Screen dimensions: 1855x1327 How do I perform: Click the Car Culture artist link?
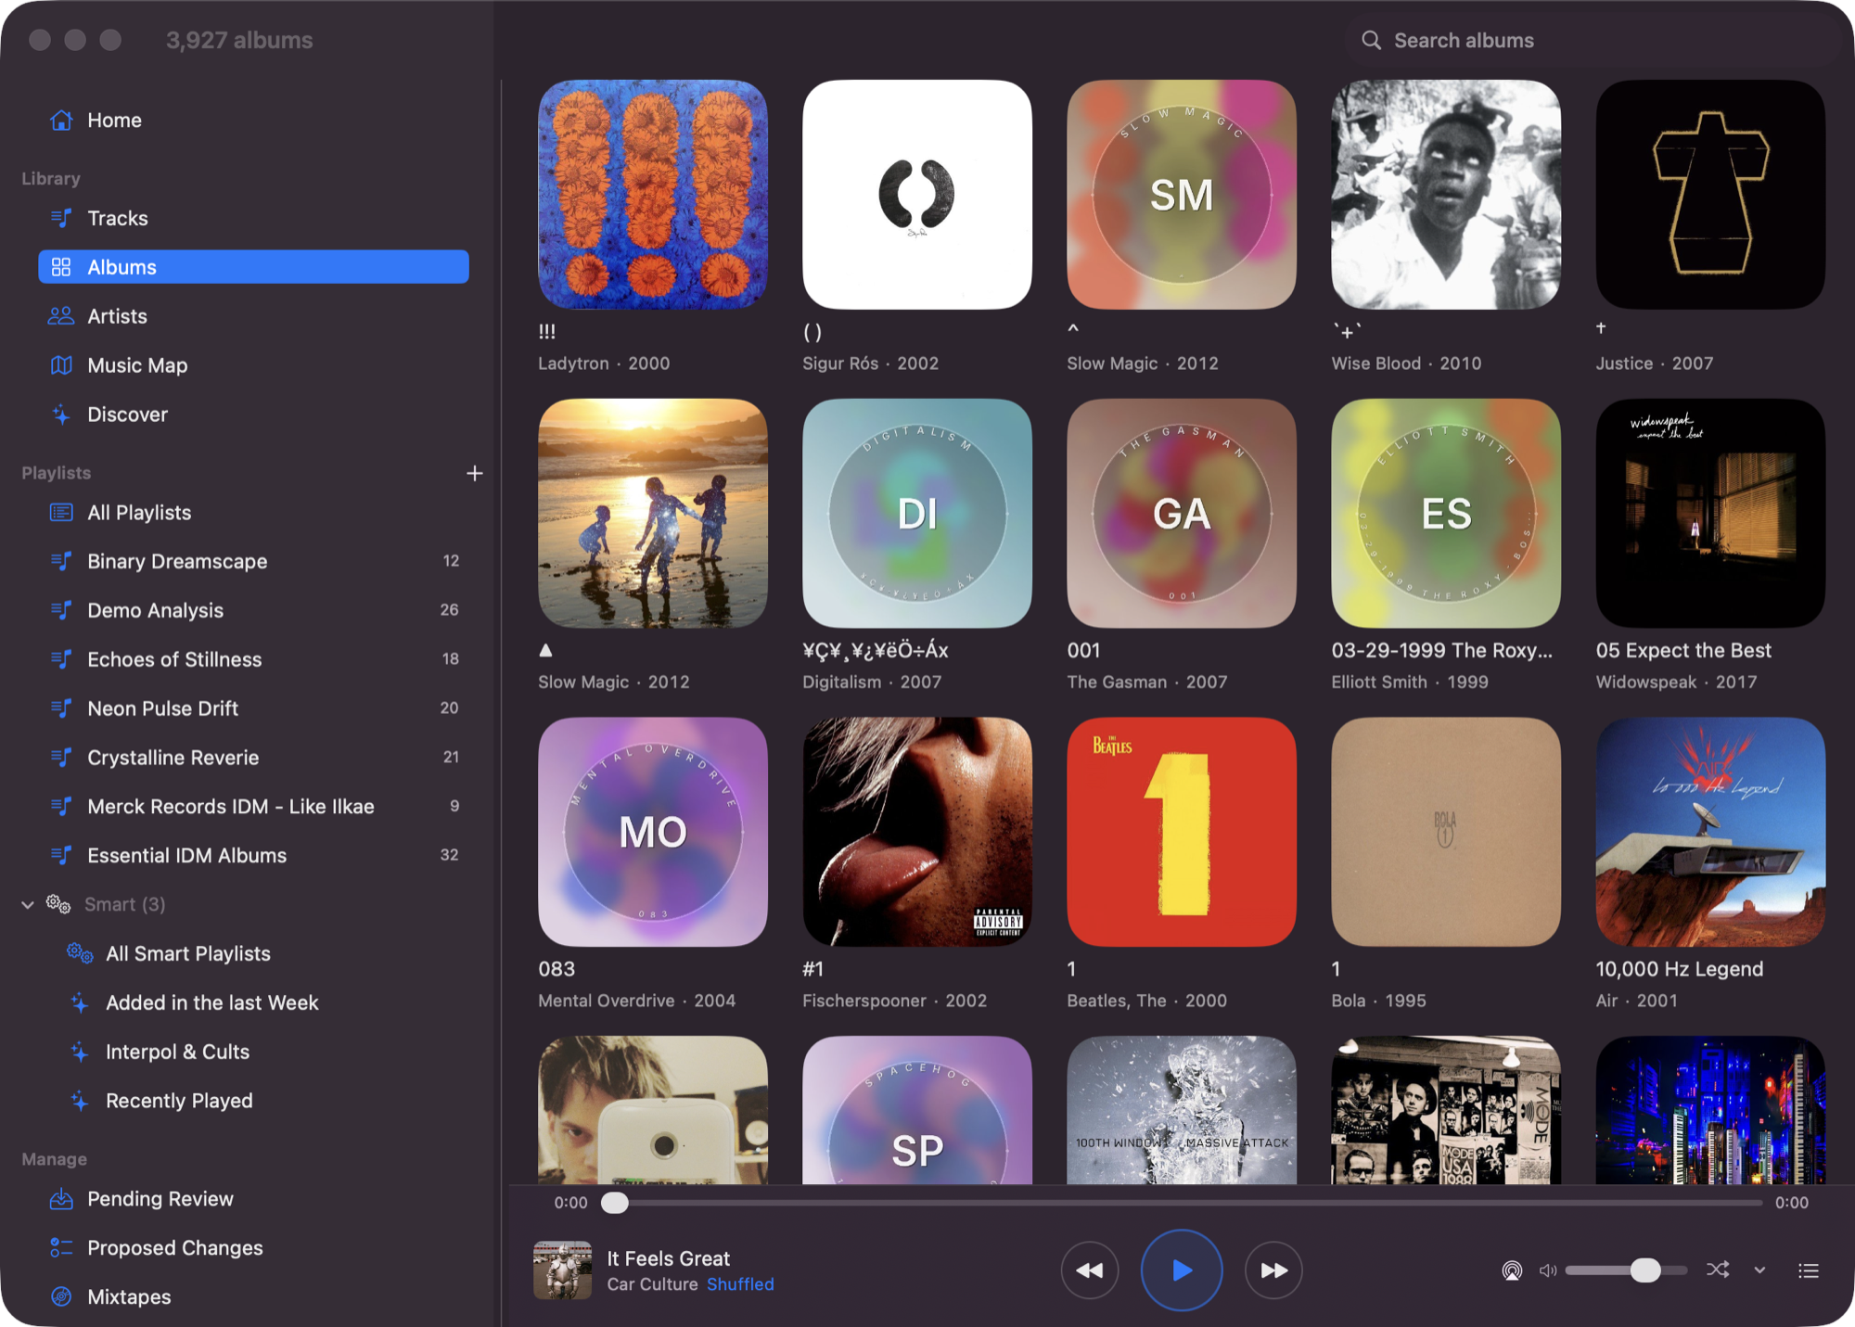tap(652, 1284)
